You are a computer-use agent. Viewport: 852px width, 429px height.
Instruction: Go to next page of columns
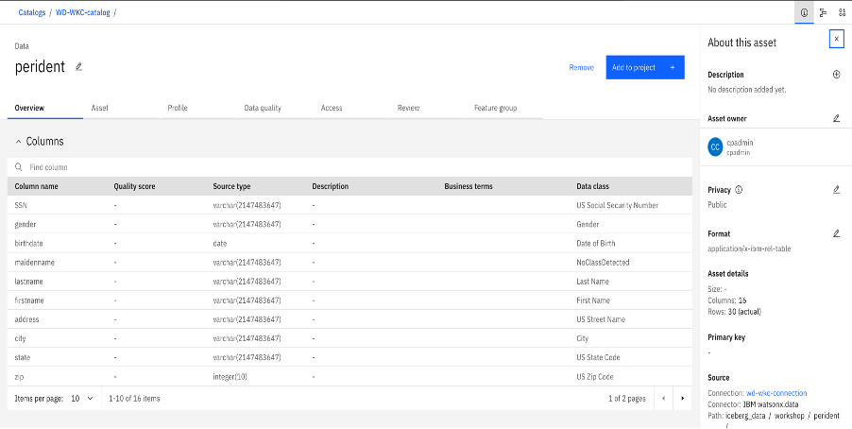tap(682, 399)
